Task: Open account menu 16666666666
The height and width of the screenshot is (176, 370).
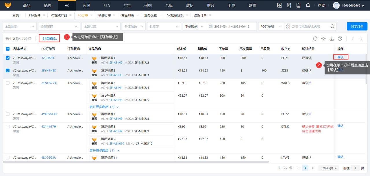Action: click(x=353, y=5)
